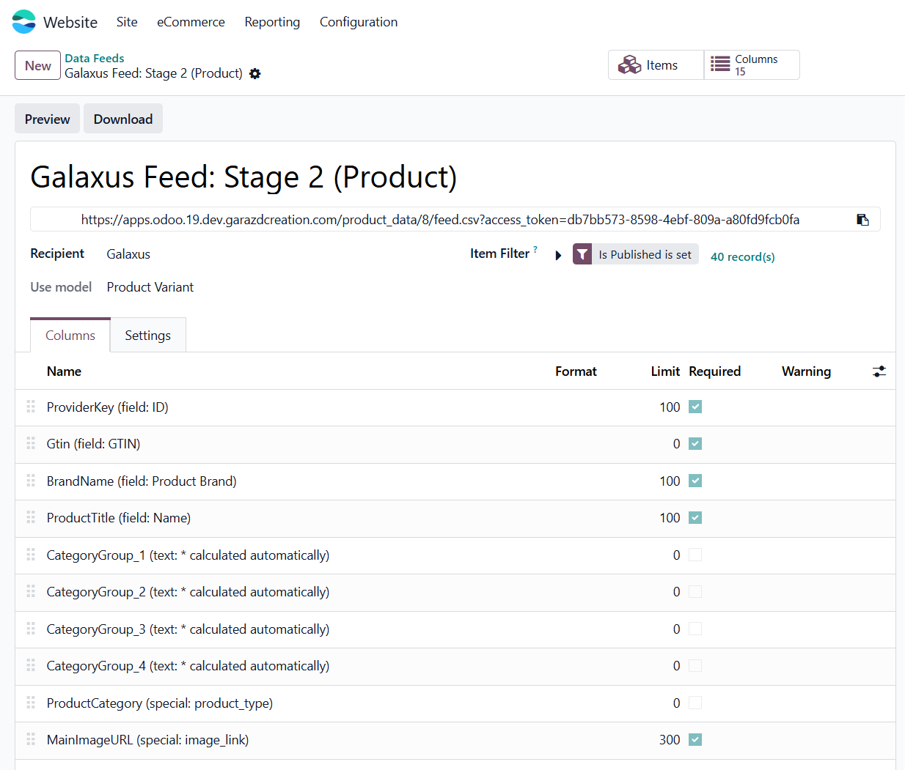Viewport: 905px width, 770px height.
Task: Go back to Data Feeds breadcrumb
Action: [95, 58]
